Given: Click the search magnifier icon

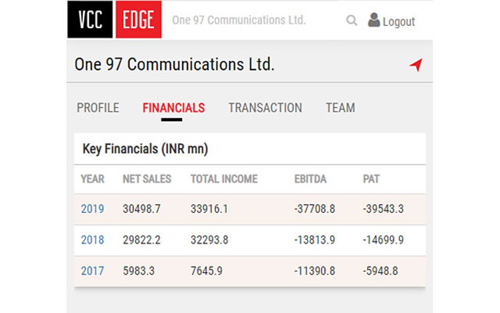Looking at the screenshot, I should coord(351,21).
